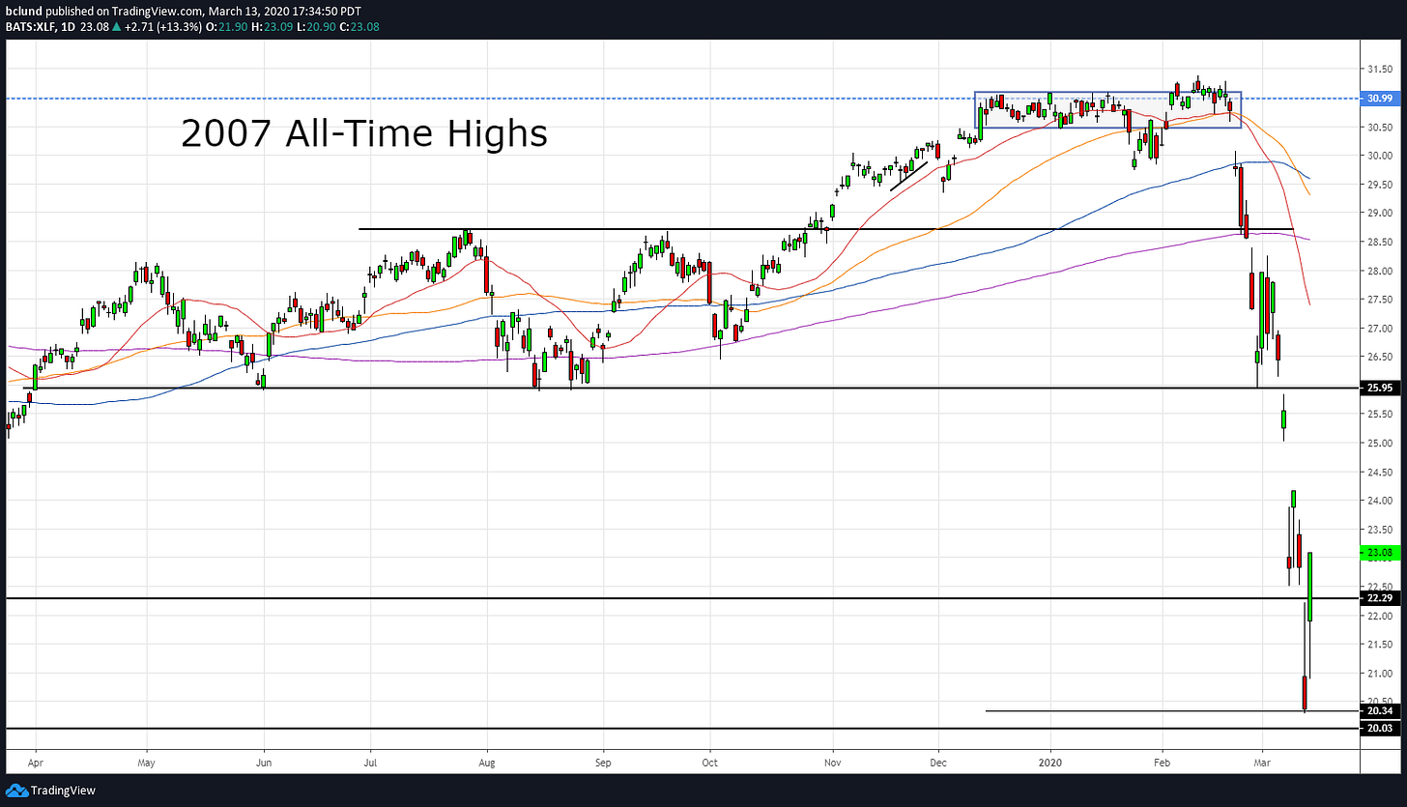Click the 20.03 price level label
Screen dimensions: 1407x807
click(x=1382, y=728)
